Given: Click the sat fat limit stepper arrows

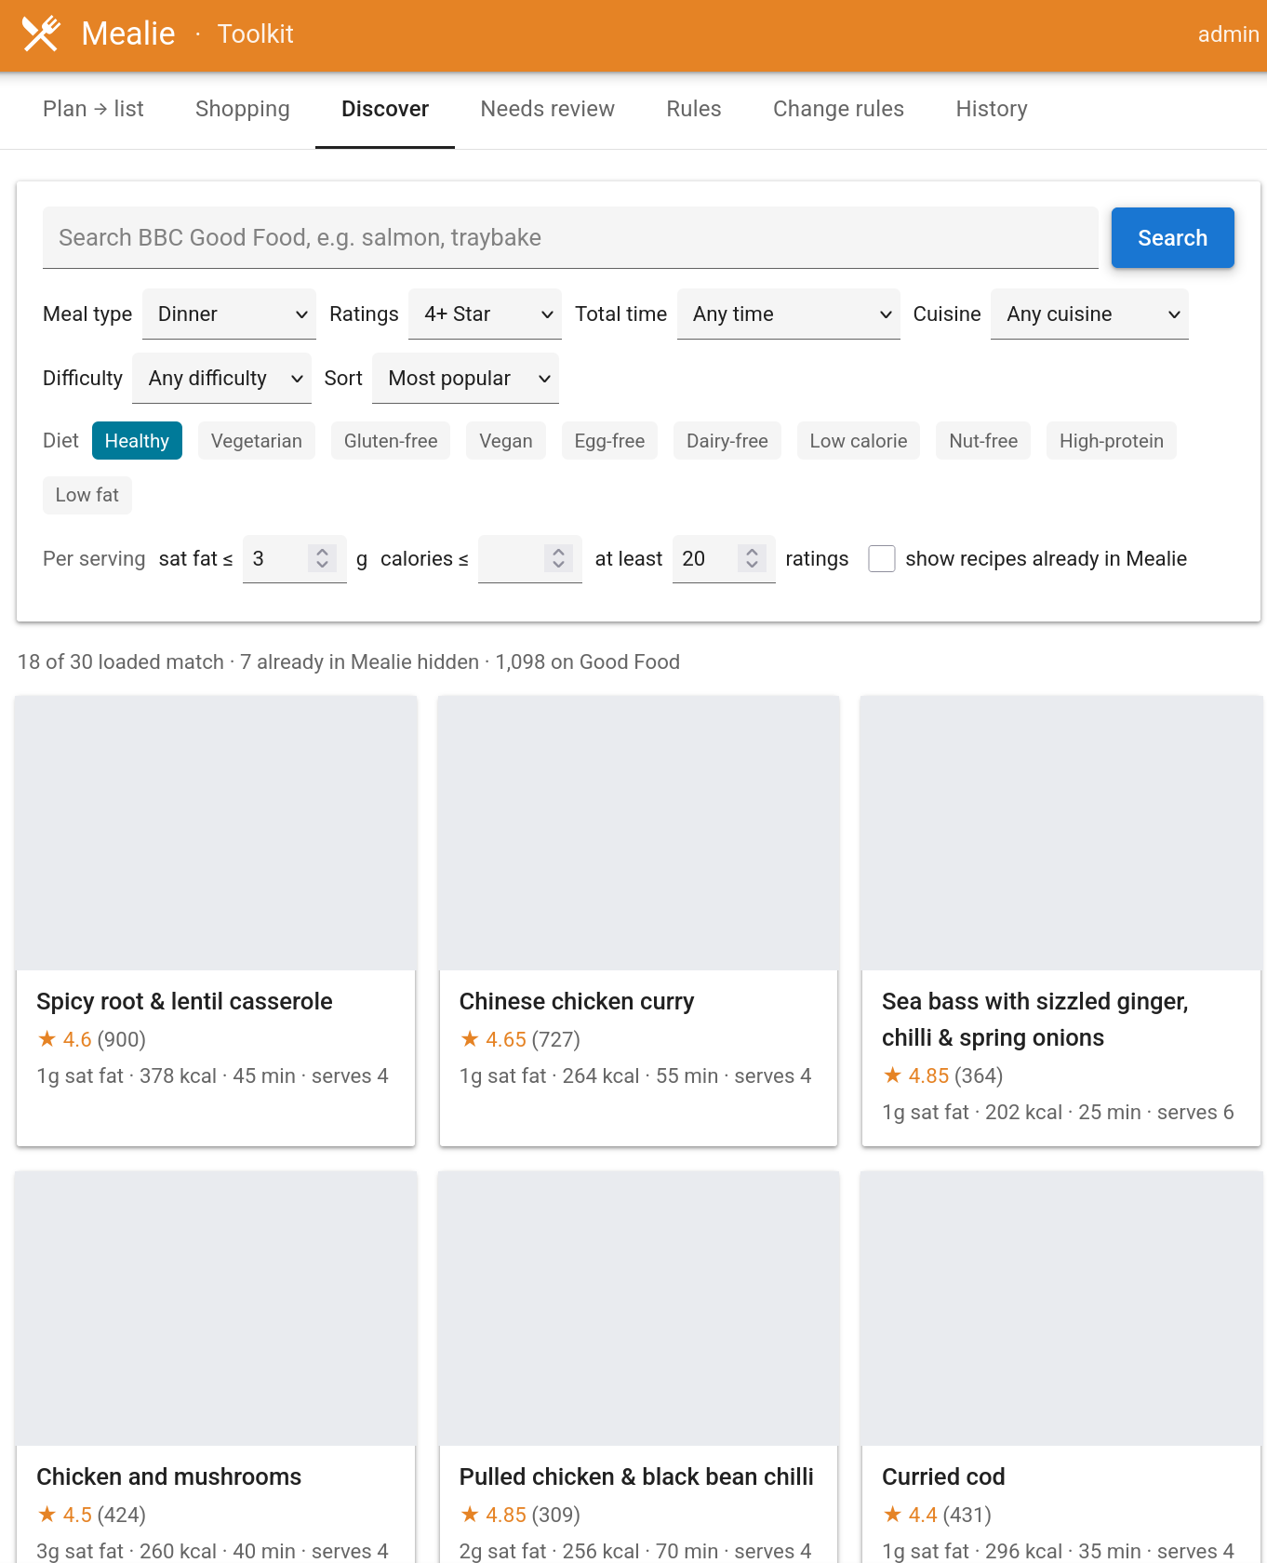Looking at the screenshot, I should 322,558.
